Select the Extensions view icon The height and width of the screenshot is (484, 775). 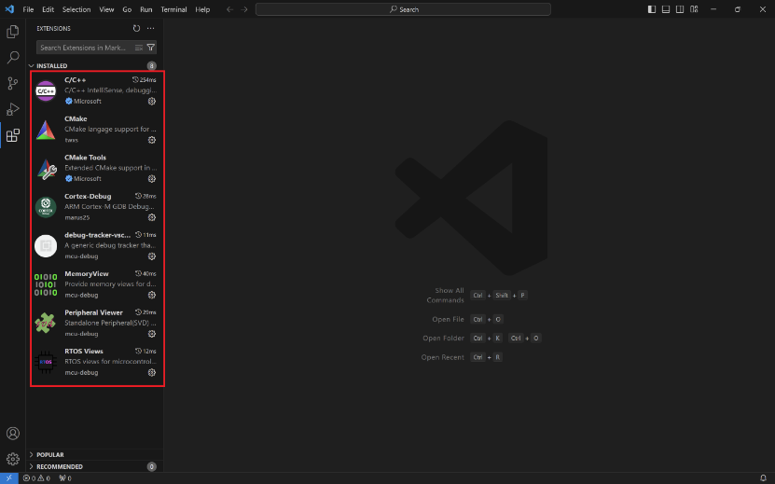tap(13, 135)
